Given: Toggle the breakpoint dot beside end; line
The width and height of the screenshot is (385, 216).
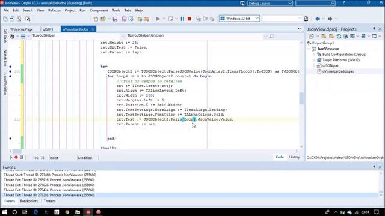Looking at the screenshot, I should (x=10, y=139).
